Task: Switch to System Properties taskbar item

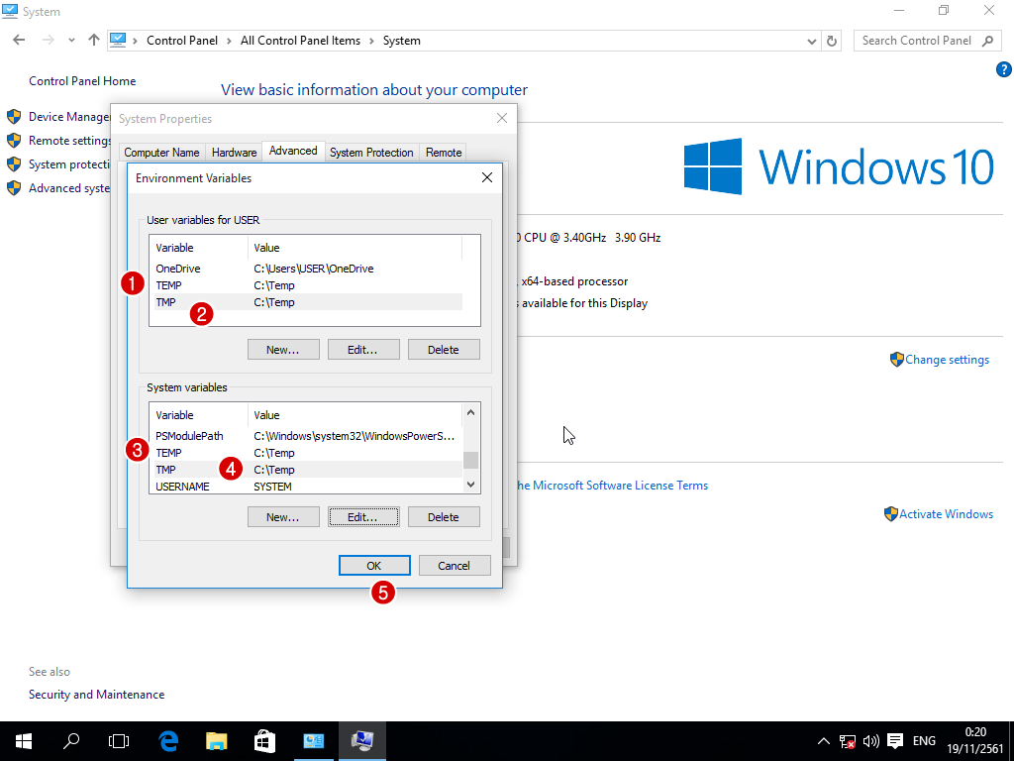Action: [362, 741]
